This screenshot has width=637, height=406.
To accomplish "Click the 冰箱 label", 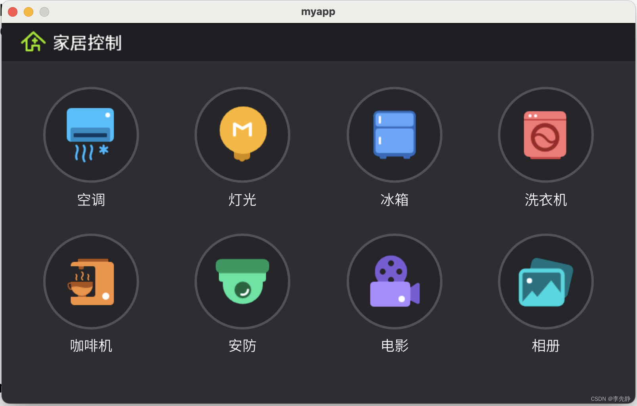I will [395, 200].
